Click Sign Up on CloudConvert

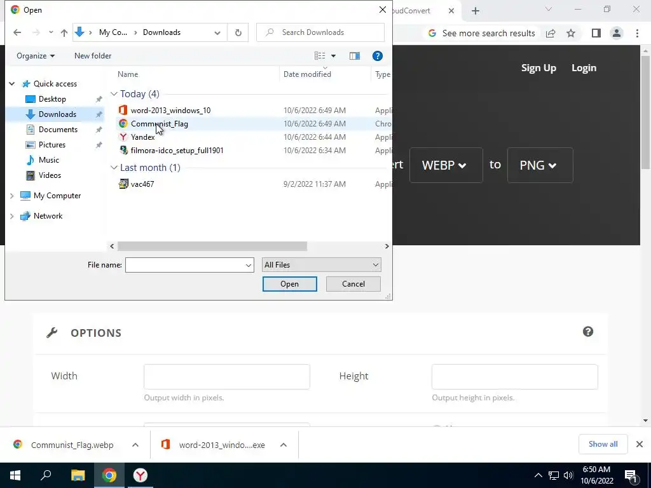click(x=538, y=67)
